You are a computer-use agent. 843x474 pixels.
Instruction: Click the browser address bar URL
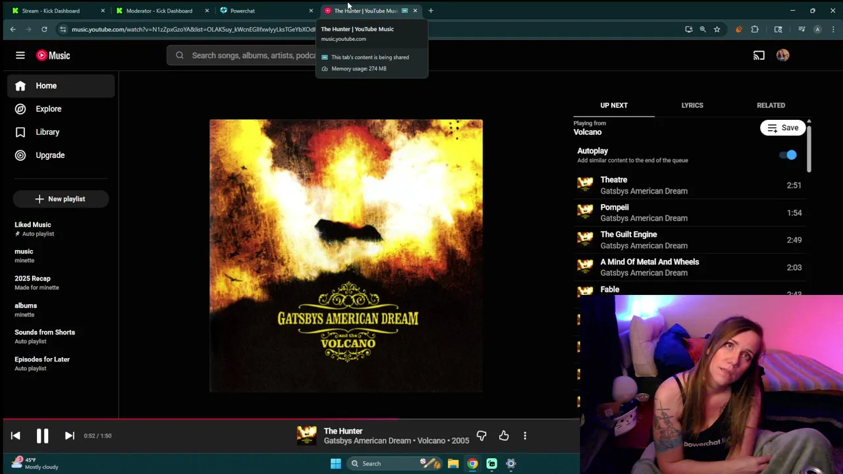pos(194,29)
